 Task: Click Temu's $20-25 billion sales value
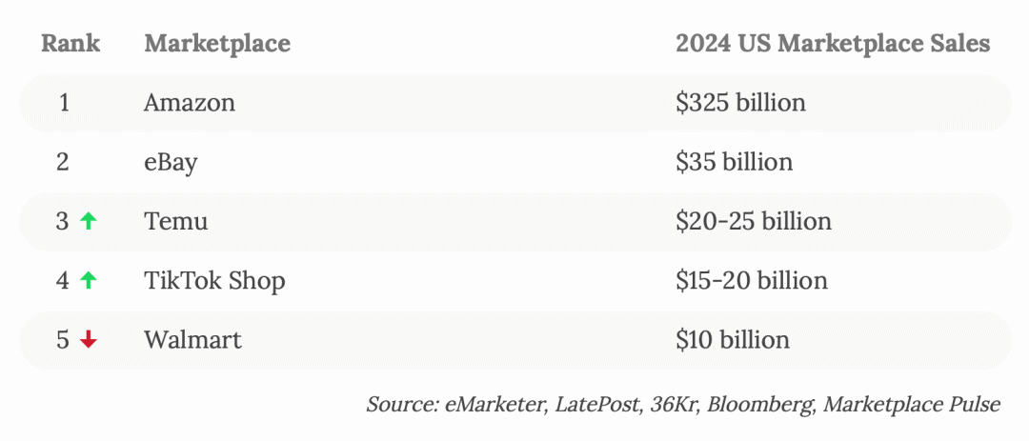[x=754, y=221]
